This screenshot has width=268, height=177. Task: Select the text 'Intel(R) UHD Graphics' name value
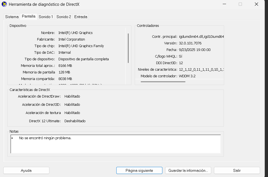pyautogui.click(x=75, y=33)
